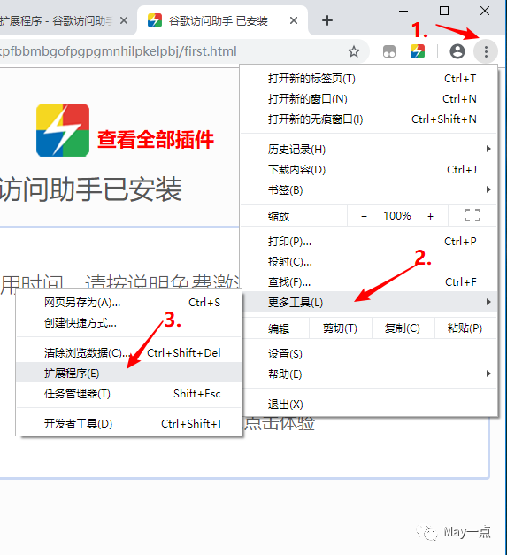Expand the 历史记录(H) submenu

coord(369,149)
